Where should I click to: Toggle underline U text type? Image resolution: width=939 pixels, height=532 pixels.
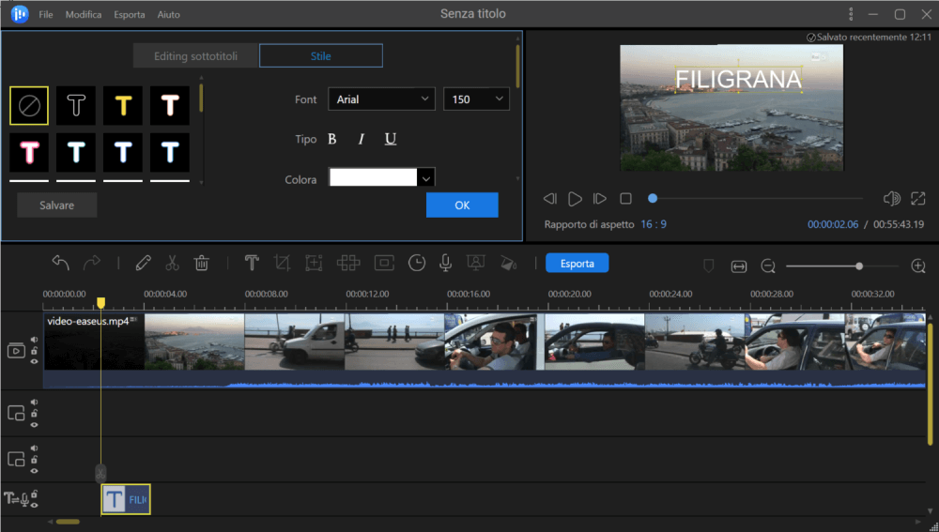pos(391,140)
